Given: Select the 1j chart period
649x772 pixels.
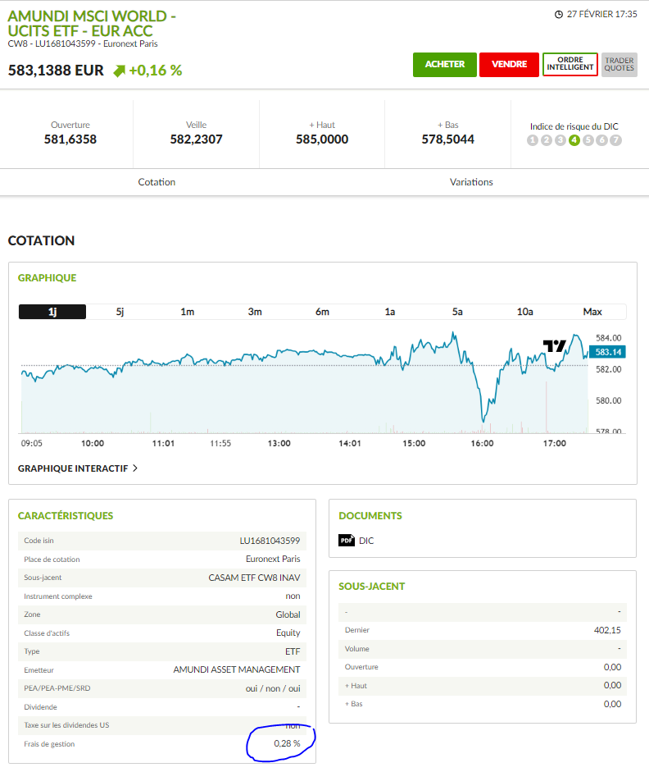Looking at the screenshot, I should click(52, 312).
